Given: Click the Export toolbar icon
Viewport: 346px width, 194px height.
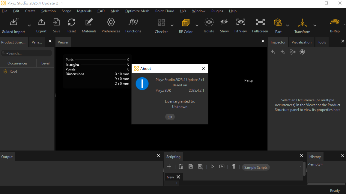Looking at the screenshot, I should (x=41, y=22).
